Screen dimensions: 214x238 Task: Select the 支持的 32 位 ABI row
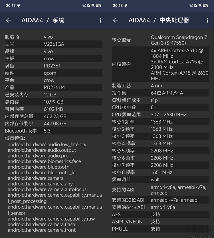[160, 200]
